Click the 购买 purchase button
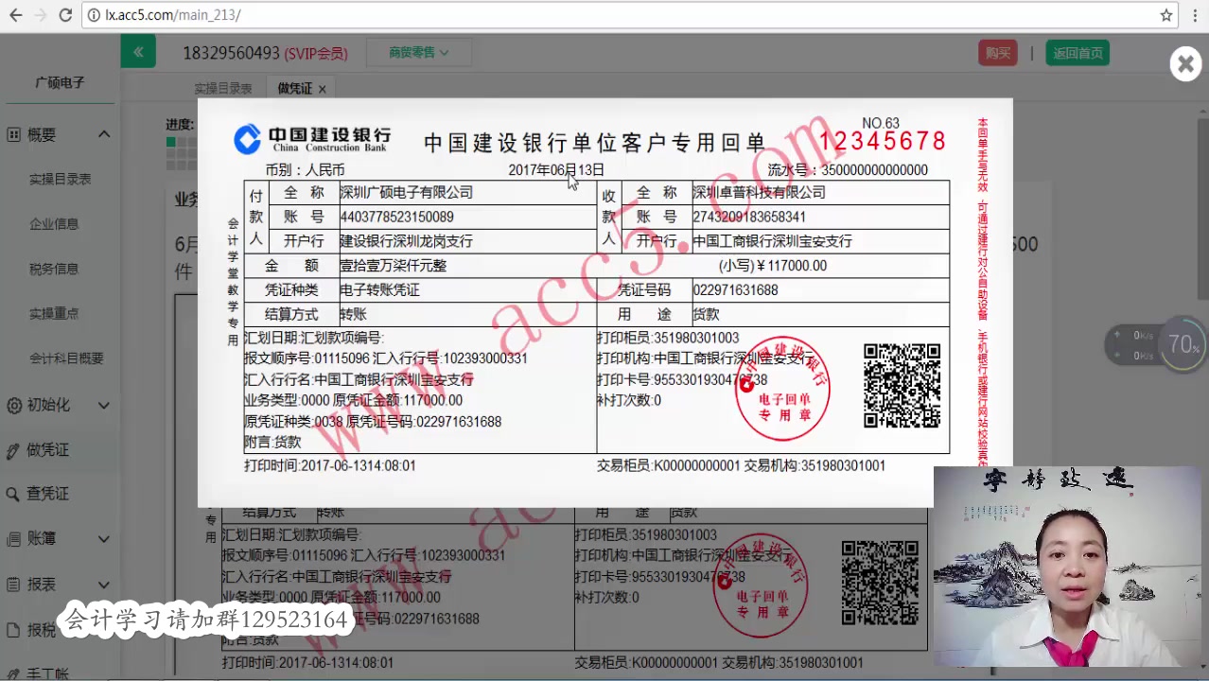 pyautogui.click(x=997, y=53)
